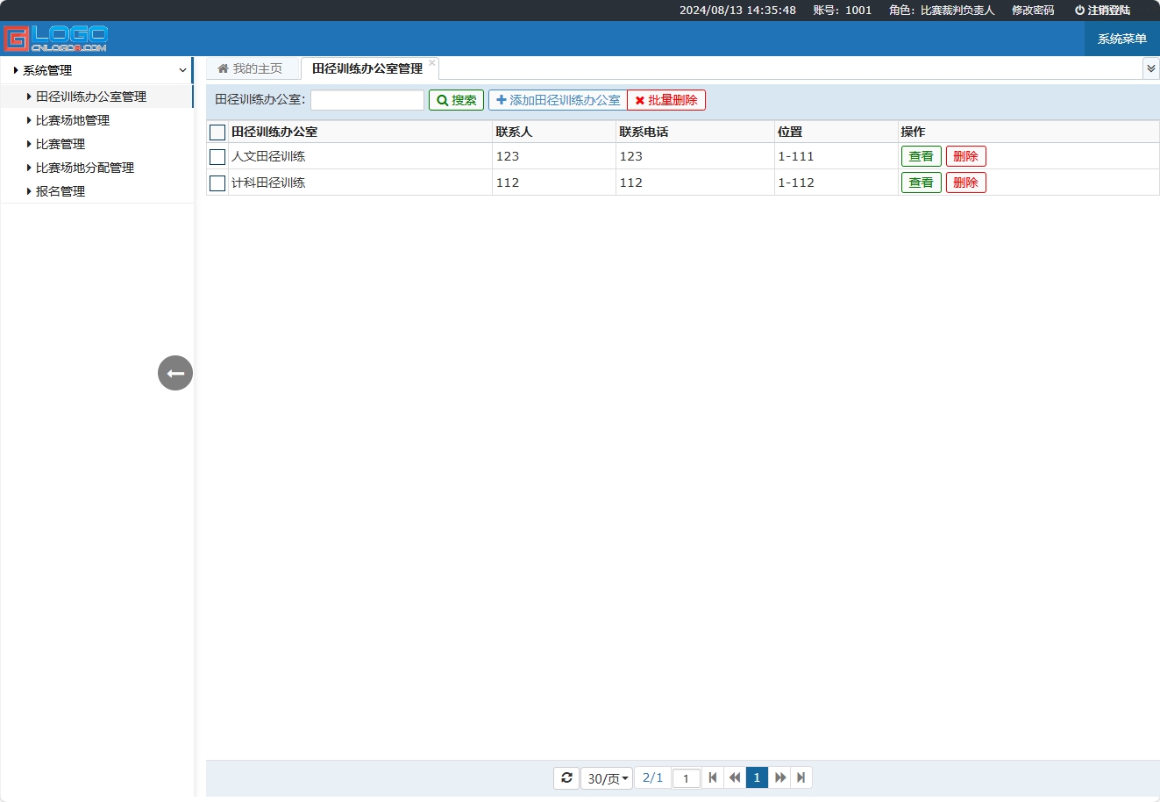Click 批量删除 button
The height and width of the screenshot is (802, 1160).
pyautogui.click(x=666, y=100)
